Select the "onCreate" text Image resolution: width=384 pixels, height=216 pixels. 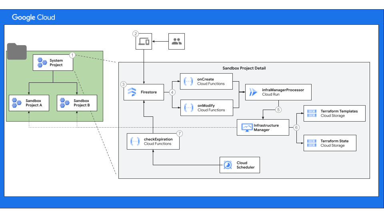pyautogui.click(x=206, y=79)
